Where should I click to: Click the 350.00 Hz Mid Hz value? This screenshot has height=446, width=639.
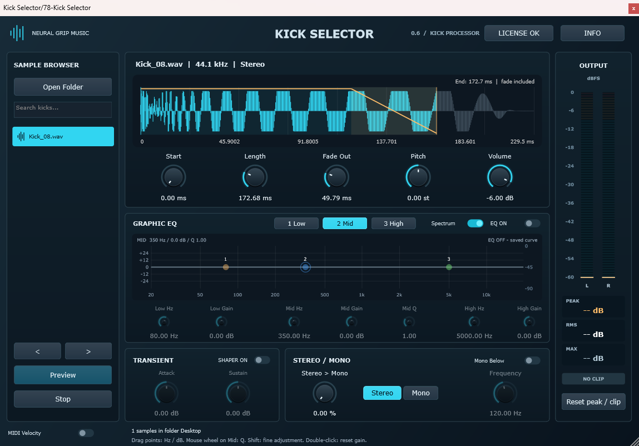[x=294, y=336]
